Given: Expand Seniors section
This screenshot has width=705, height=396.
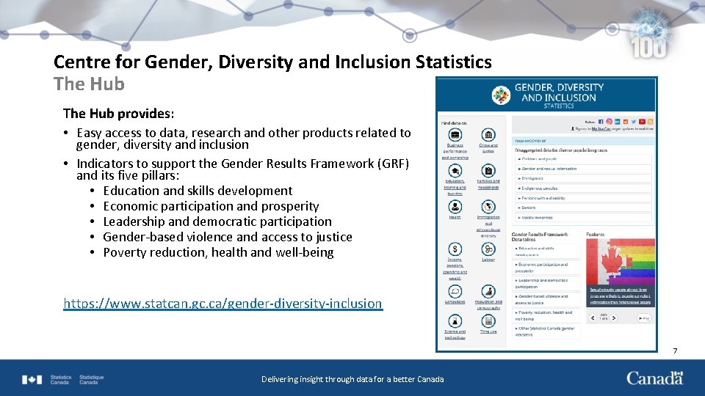Looking at the screenshot, I should [x=582, y=208].
